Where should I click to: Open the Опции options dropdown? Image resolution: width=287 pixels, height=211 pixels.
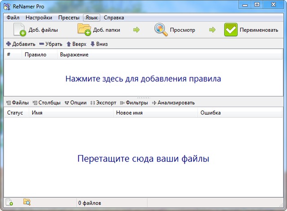[x=75, y=103]
